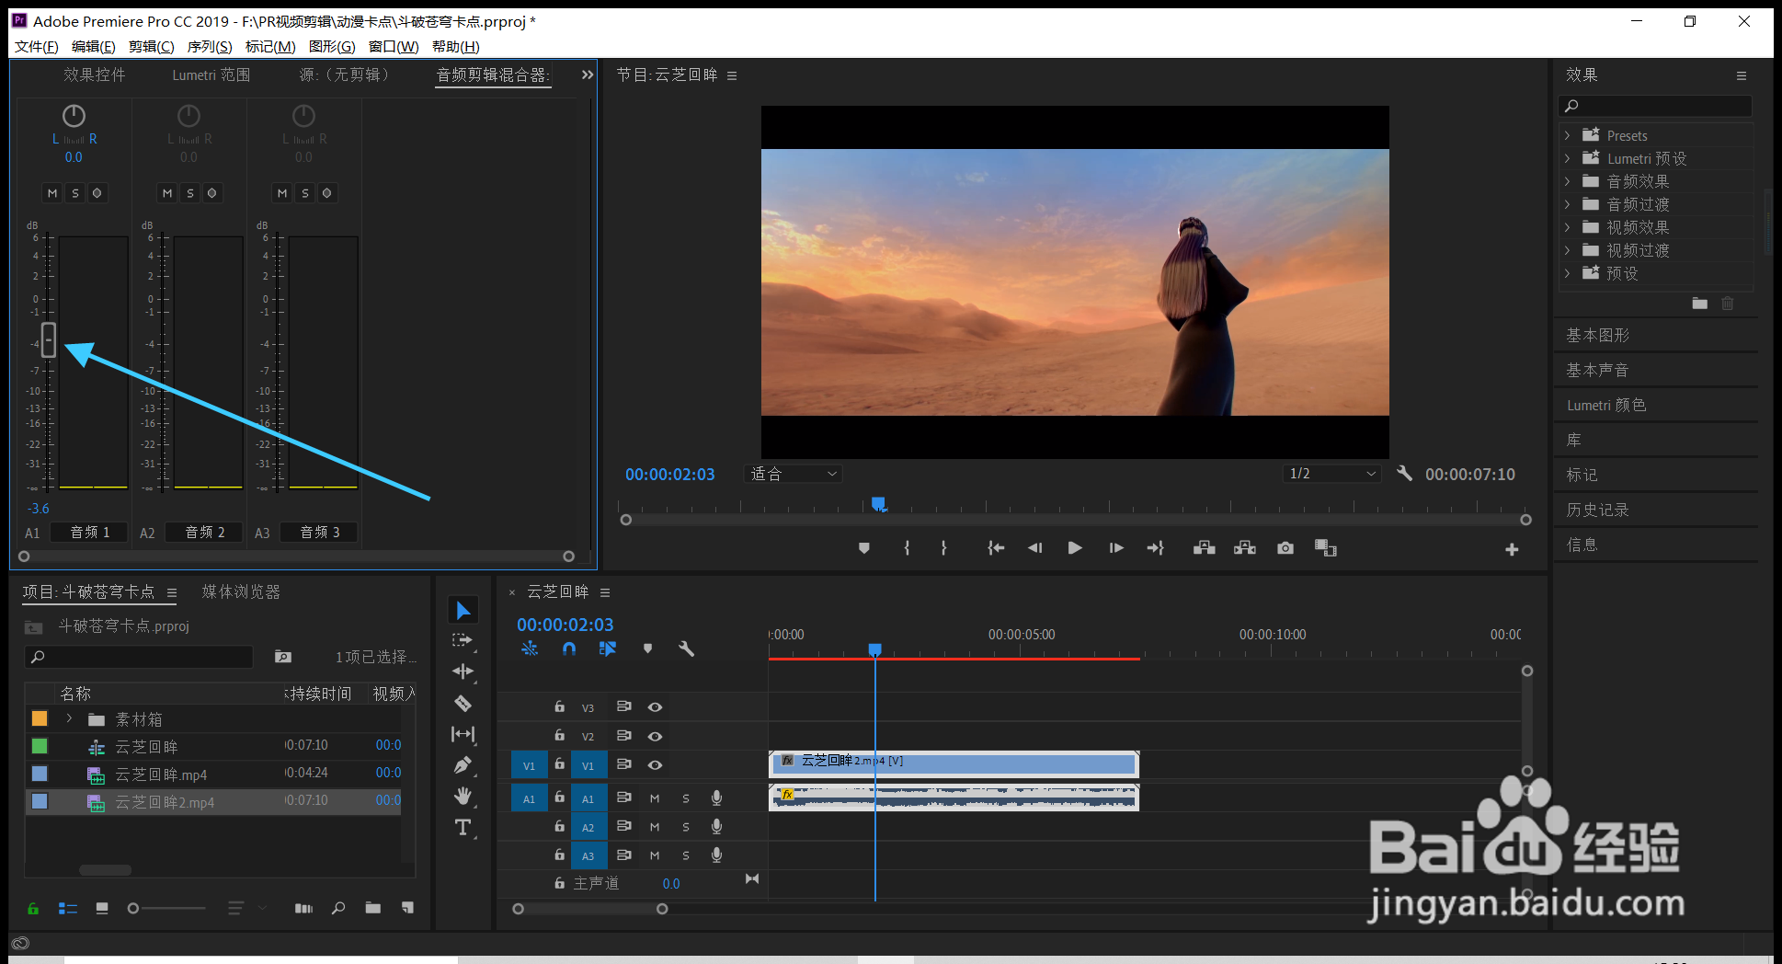Open the 1/2 playback resolution dropdown

click(x=1331, y=474)
